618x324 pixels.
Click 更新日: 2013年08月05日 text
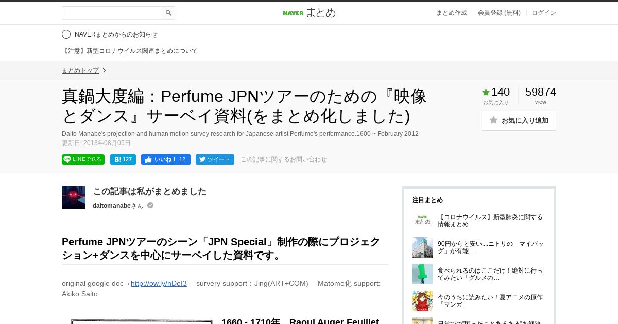pos(96,143)
